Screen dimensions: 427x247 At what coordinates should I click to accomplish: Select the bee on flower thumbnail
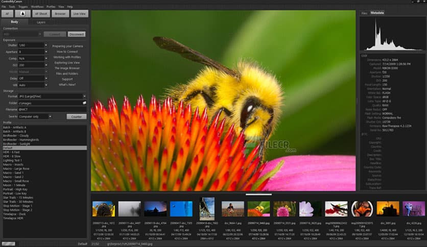[259, 209]
